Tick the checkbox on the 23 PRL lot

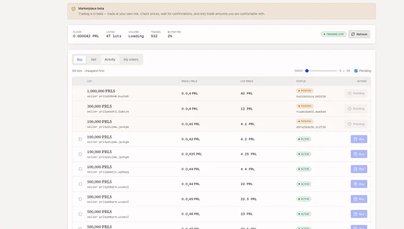(x=80, y=214)
